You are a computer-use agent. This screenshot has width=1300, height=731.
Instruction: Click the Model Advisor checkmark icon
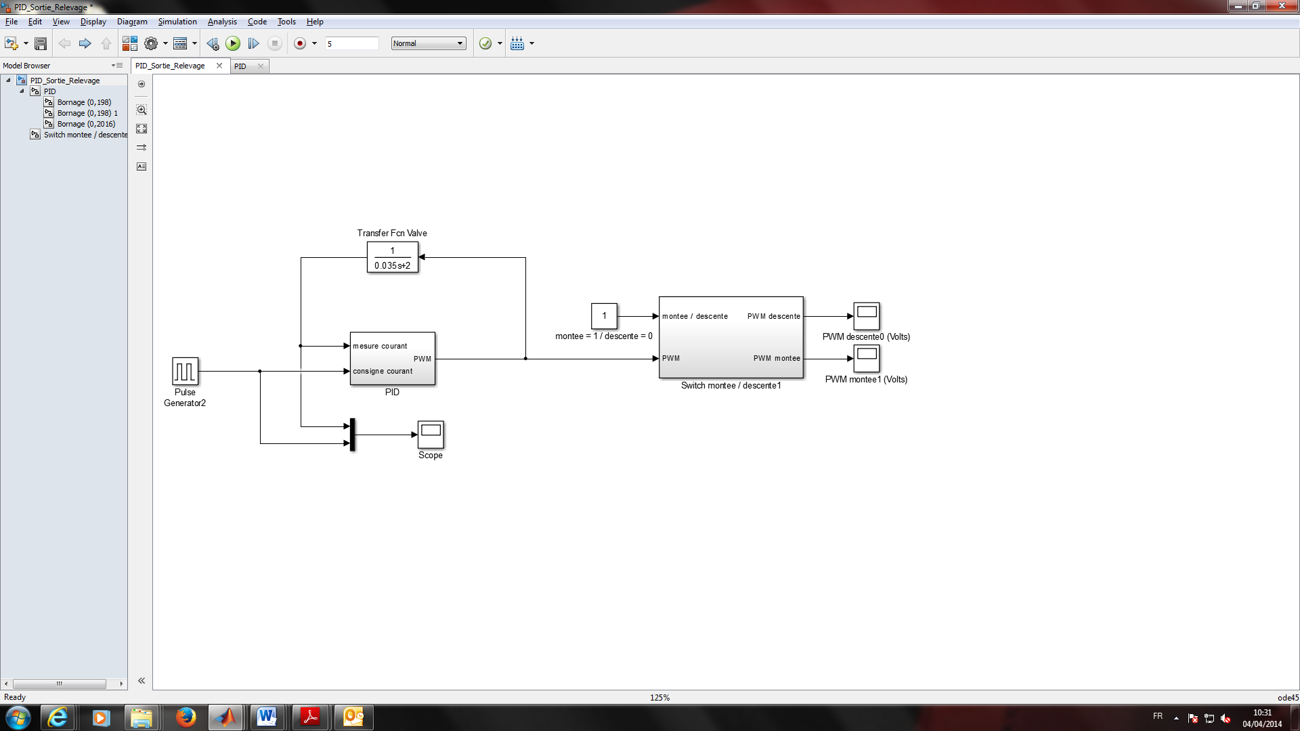coord(485,43)
